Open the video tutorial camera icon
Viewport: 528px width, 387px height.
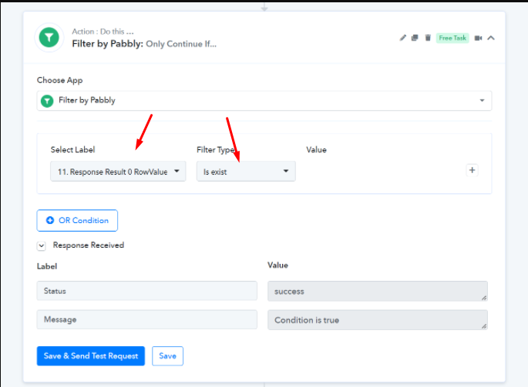click(x=478, y=38)
